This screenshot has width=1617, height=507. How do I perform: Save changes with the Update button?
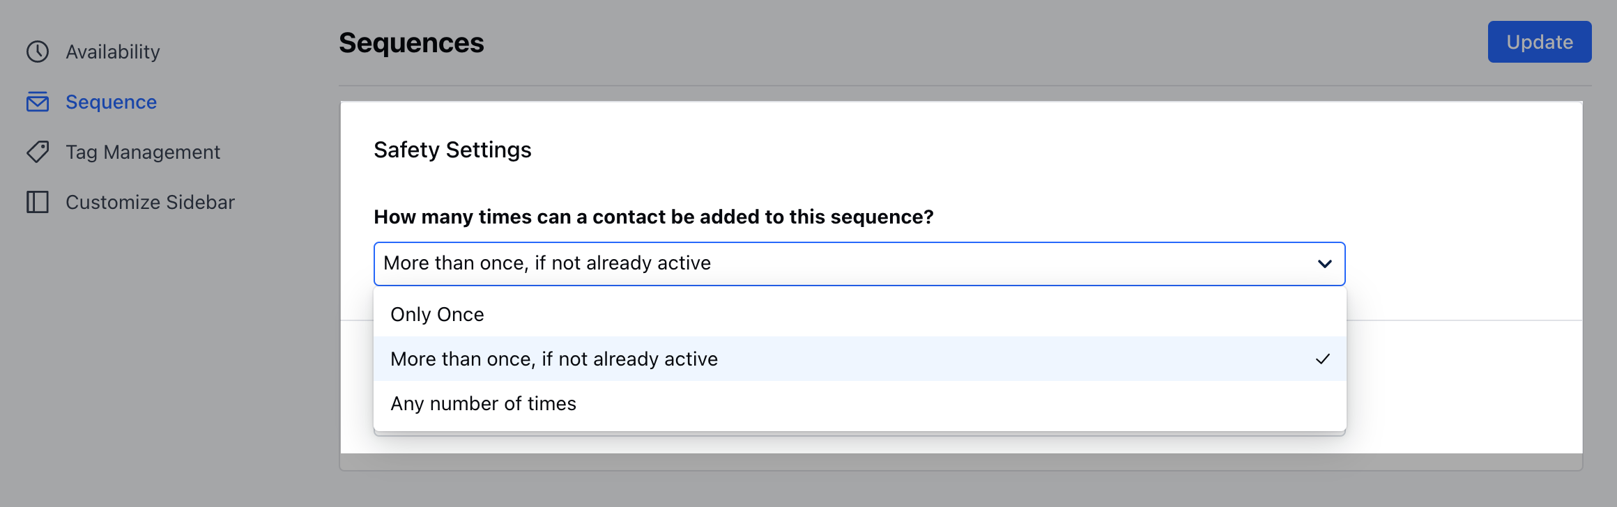pos(1539,42)
